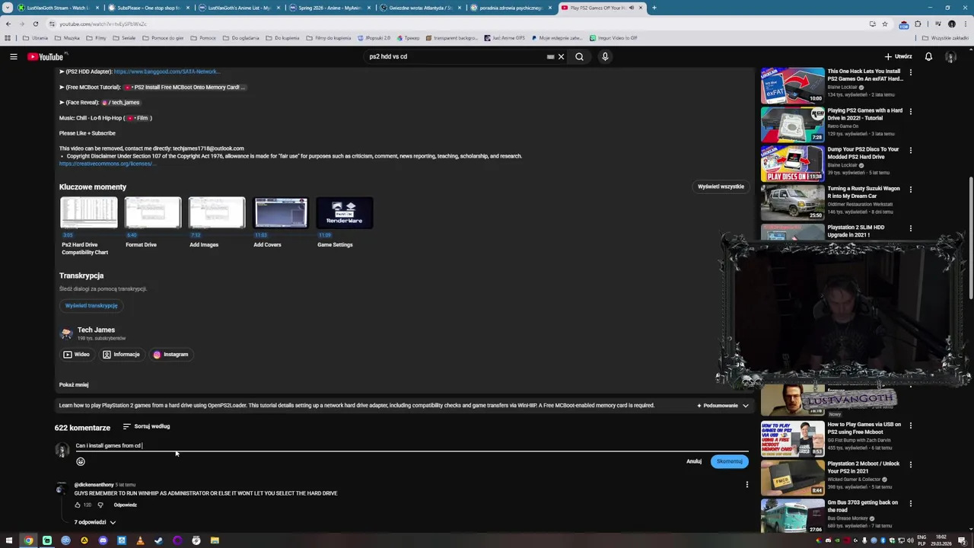
Task: Jump to Format Drive key moment
Action: (x=153, y=222)
